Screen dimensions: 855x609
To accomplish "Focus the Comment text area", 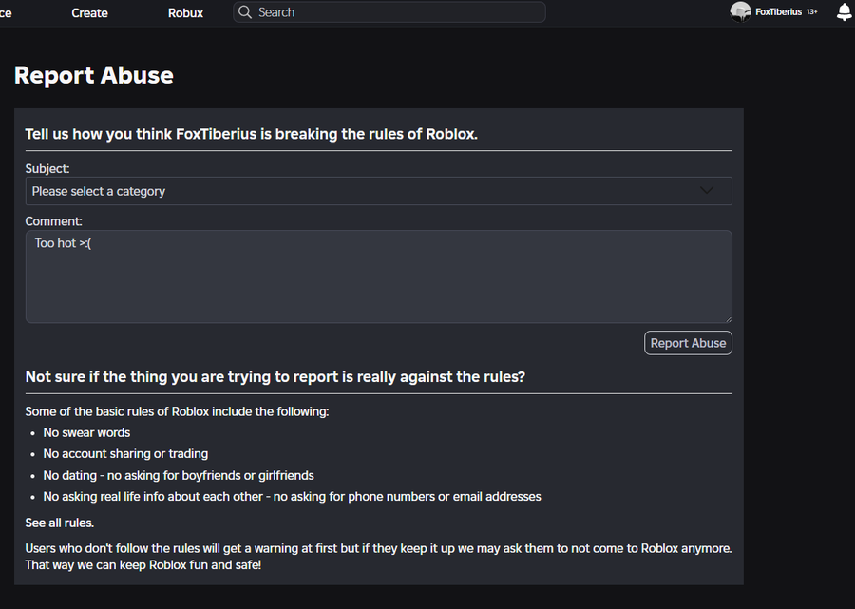I will (378, 276).
